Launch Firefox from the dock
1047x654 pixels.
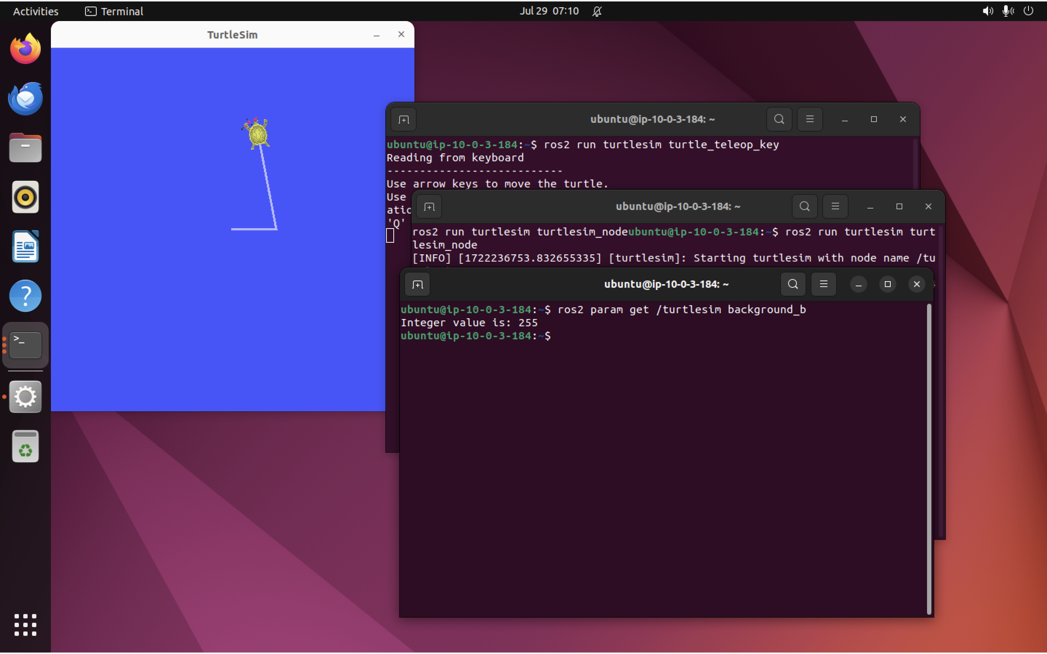(25, 48)
